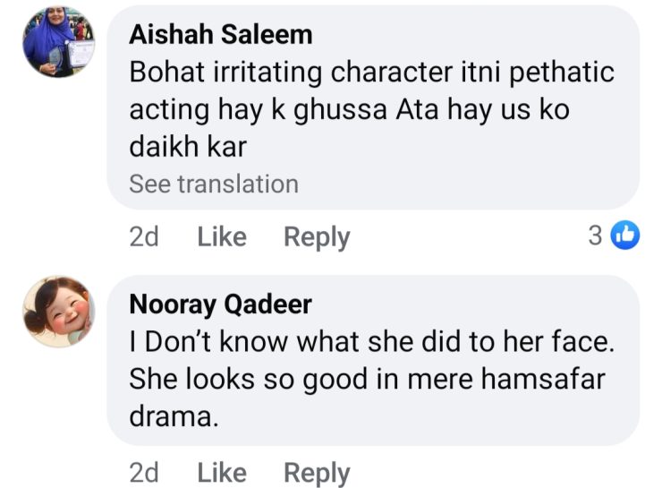This screenshot has width=662, height=488.
Task: Click the 2d timestamp on Nooray's comment
Action: click(143, 472)
